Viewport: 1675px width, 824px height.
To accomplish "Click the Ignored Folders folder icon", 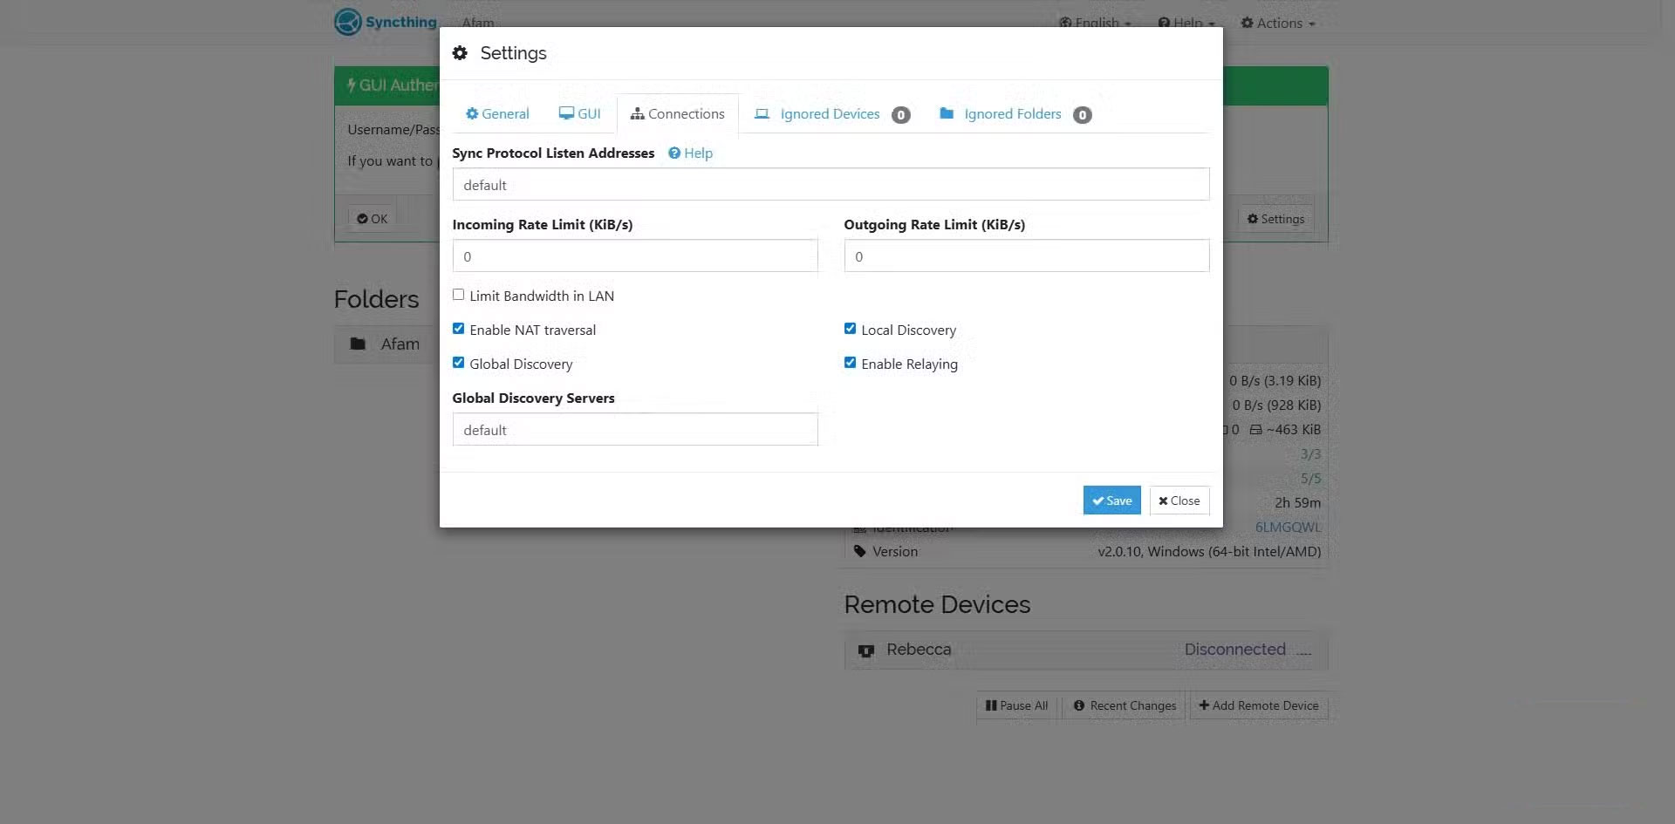I will click(946, 114).
